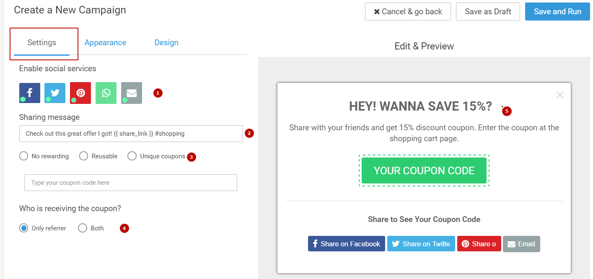
Task: Click Share on Twitter preview button
Action: point(421,244)
